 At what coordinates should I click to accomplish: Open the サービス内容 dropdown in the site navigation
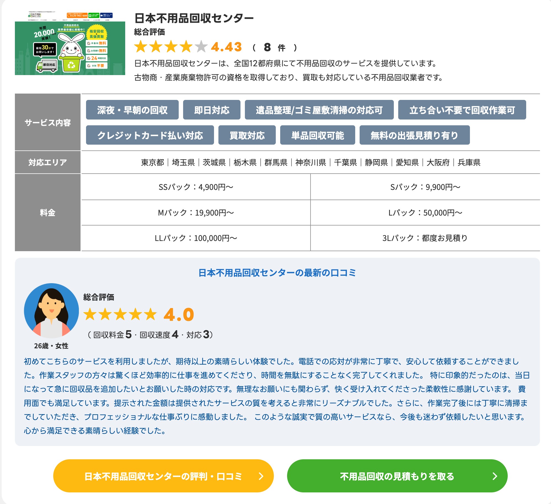[x=44, y=20]
